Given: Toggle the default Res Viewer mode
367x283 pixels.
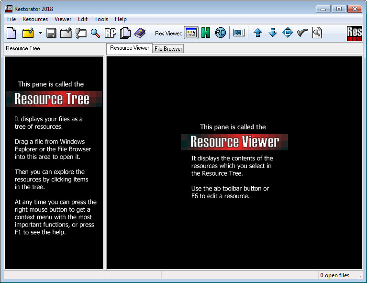Looking at the screenshot, I should coord(191,33).
